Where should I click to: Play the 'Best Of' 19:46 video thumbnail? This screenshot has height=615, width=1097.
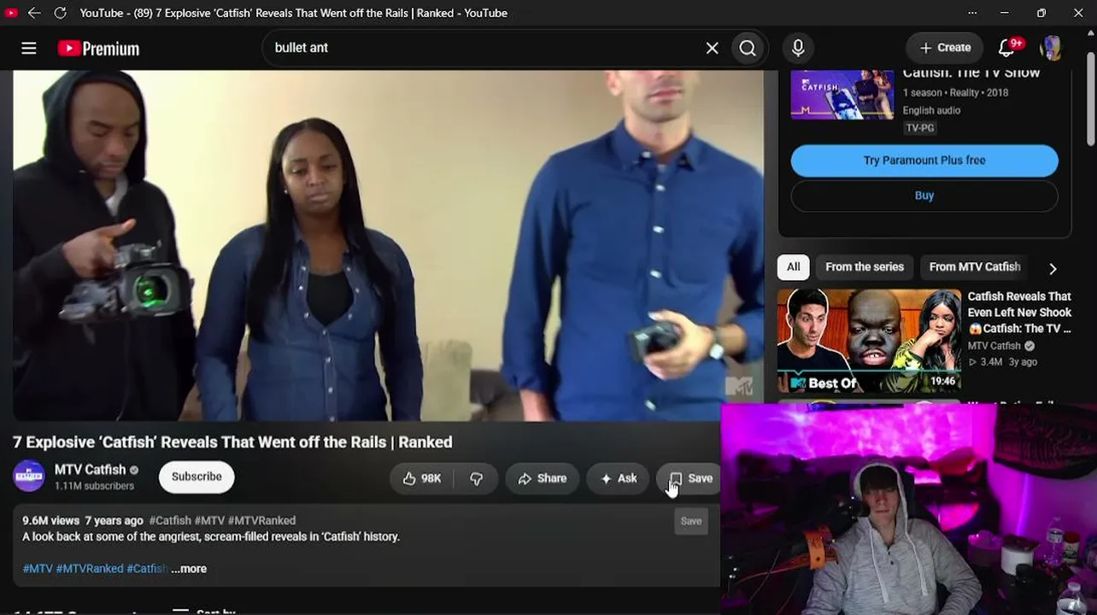869,341
